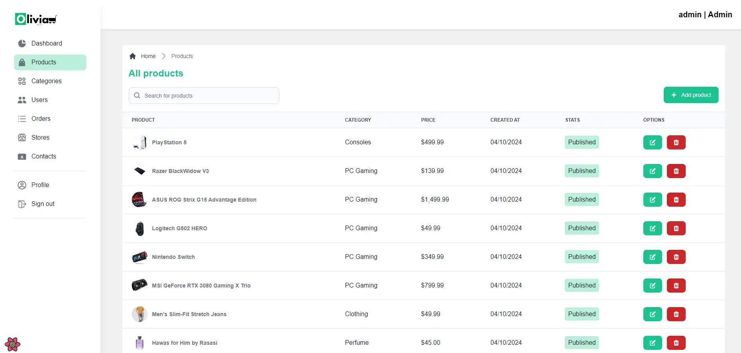Open the Home breadcrumb link
This screenshot has width=741, height=353.
click(148, 56)
